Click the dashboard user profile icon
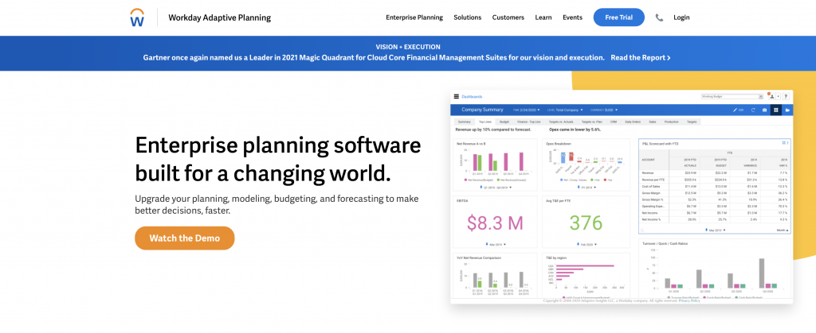 [x=771, y=96]
